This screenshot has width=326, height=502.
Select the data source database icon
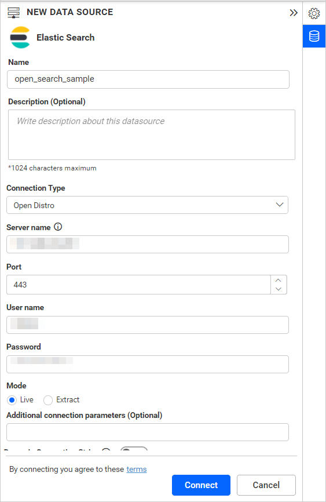314,36
